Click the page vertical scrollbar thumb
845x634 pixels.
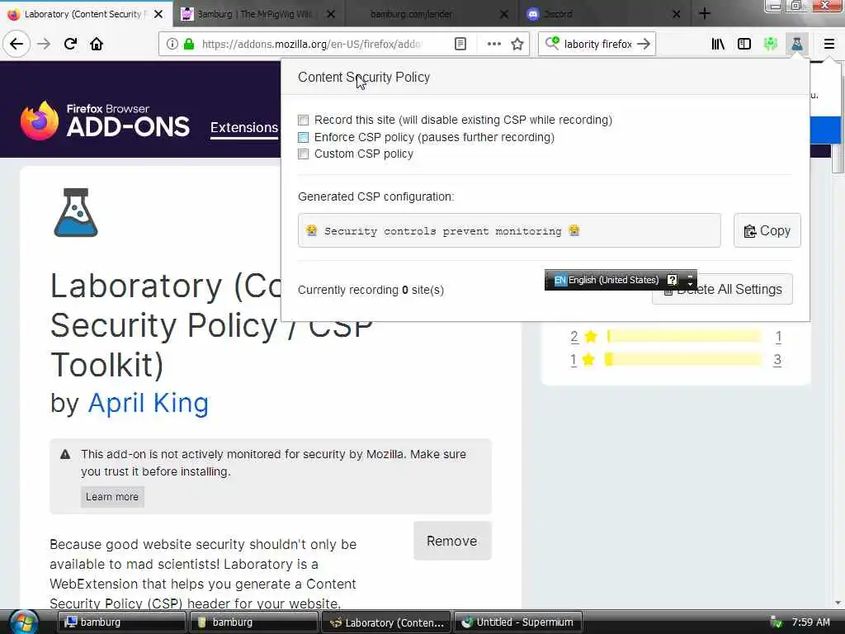coord(838,159)
